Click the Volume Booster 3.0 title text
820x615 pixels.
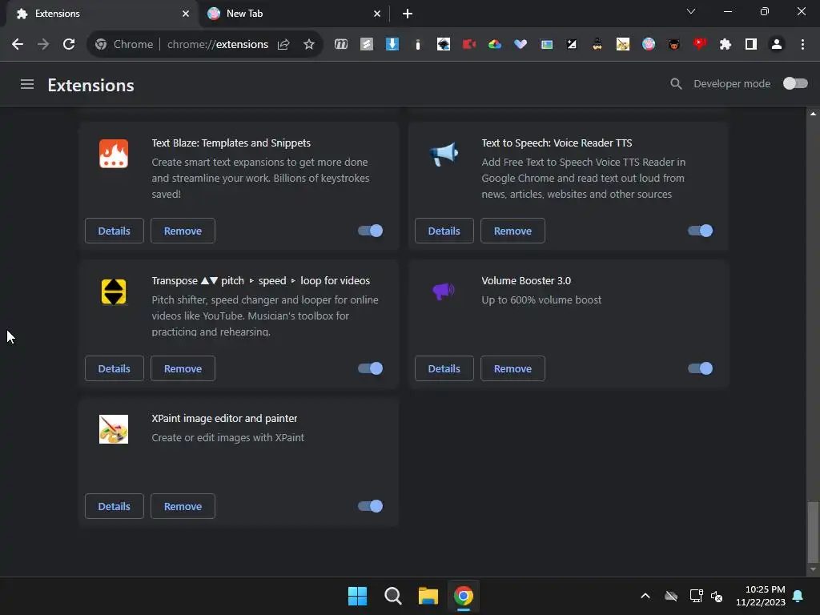tap(526, 280)
